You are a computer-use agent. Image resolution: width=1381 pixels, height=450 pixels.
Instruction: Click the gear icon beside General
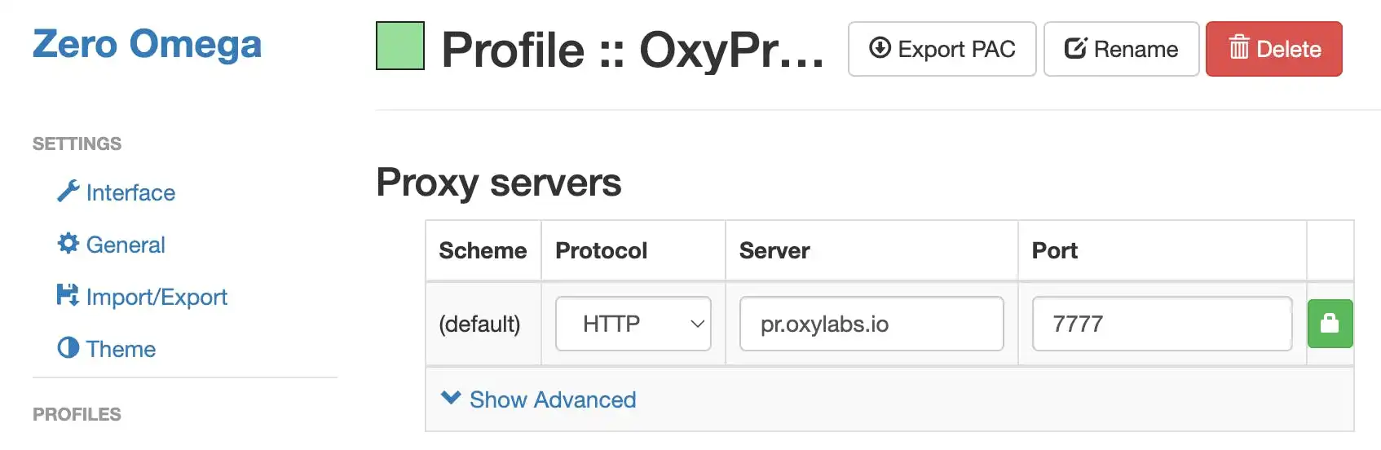[x=68, y=243]
